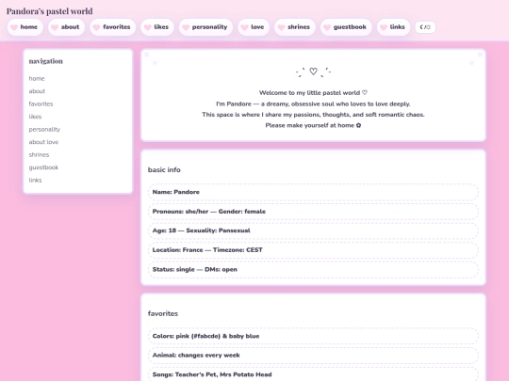Image resolution: width=509 pixels, height=381 pixels.
Task: Click the love pill in top bar
Action: point(254,27)
